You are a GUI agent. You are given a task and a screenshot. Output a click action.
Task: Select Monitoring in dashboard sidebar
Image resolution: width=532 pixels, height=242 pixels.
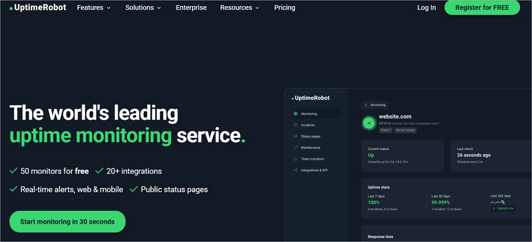point(316,113)
